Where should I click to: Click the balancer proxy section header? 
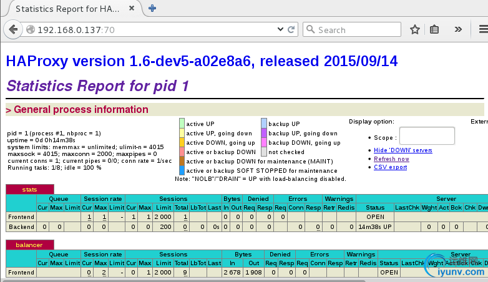pos(29,245)
